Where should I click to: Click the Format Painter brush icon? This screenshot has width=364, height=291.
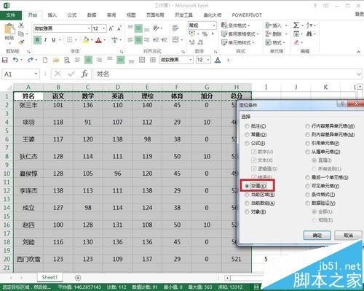(21, 42)
